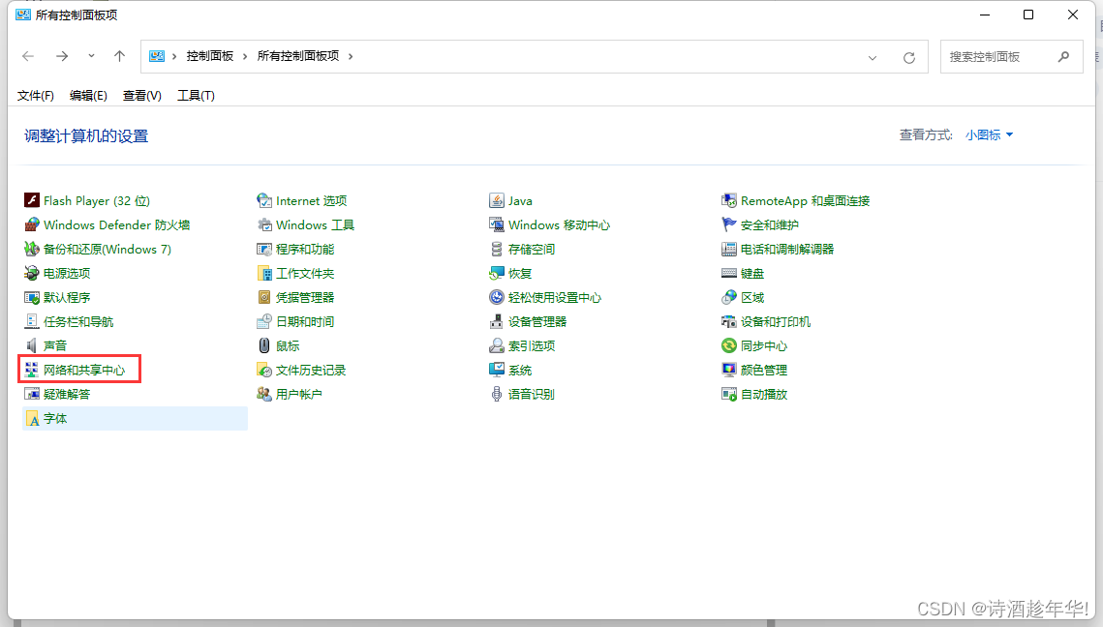Open the 语音识别 microphone icon
The height and width of the screenshot is (627, 1103).
[x=497, y=394]
